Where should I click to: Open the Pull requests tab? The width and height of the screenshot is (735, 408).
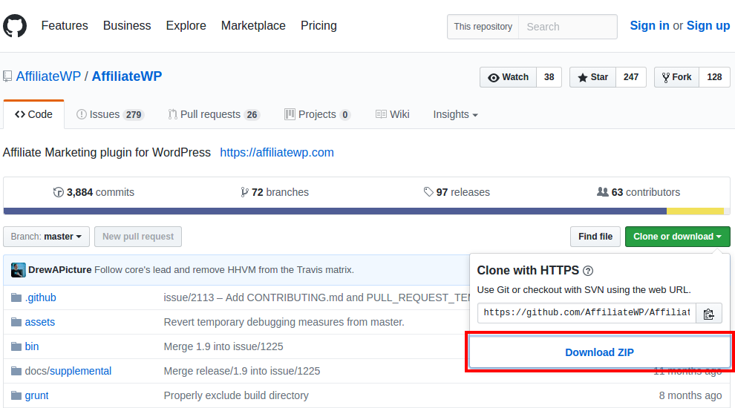click(214, 114)
